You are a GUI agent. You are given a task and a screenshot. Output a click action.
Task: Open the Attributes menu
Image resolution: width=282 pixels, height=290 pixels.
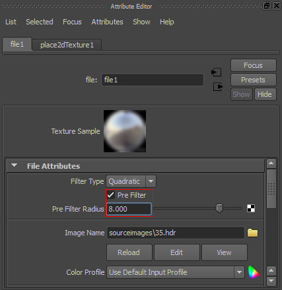(107, 22)
